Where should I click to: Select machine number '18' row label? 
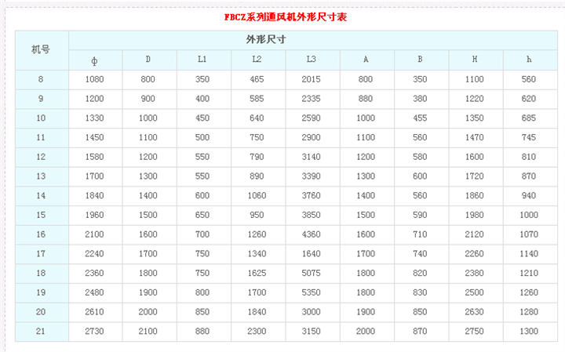pyautogui.click(x=41, y=273)
